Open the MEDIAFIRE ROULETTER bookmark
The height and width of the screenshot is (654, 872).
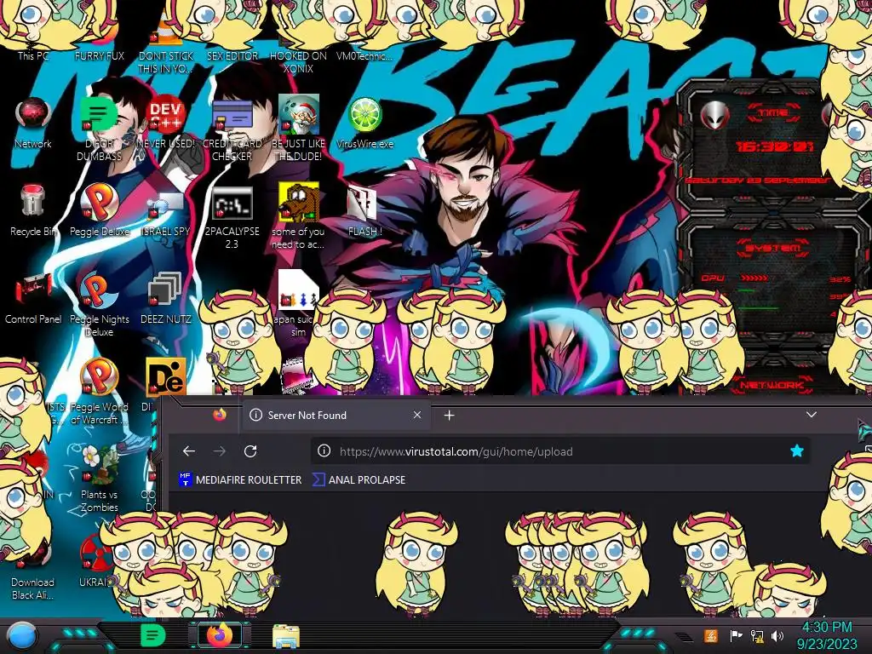[239, 479]
